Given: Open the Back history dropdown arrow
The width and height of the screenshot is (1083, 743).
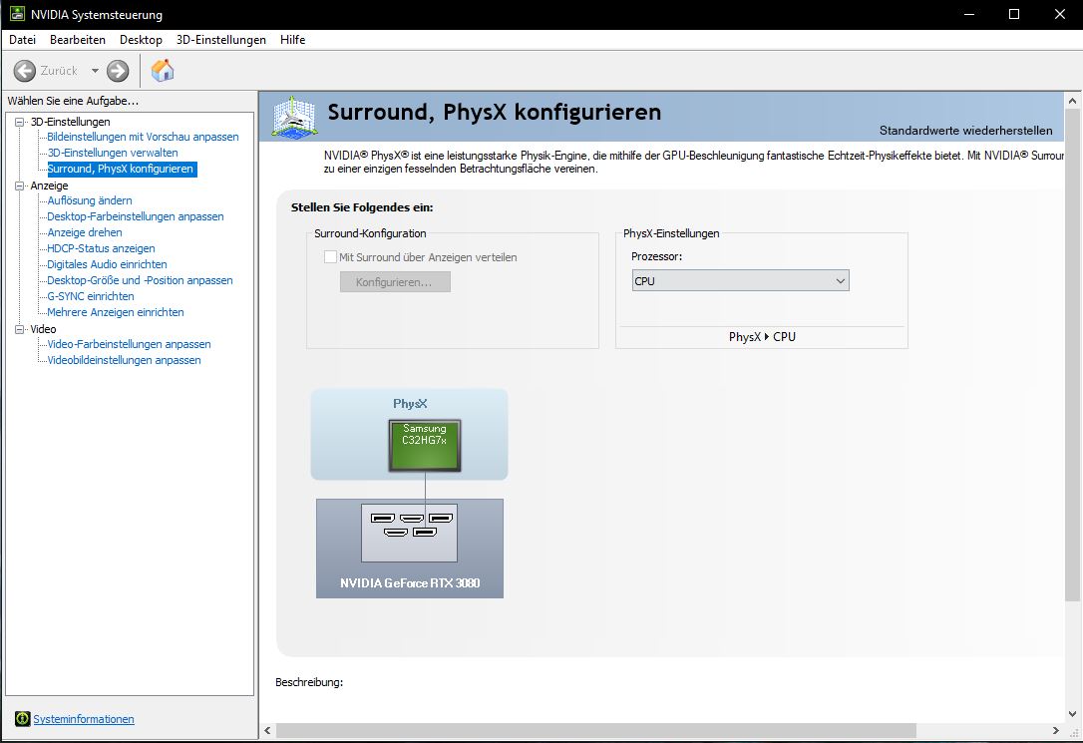Looking at the screenshot, I should (x=95, y=71).
